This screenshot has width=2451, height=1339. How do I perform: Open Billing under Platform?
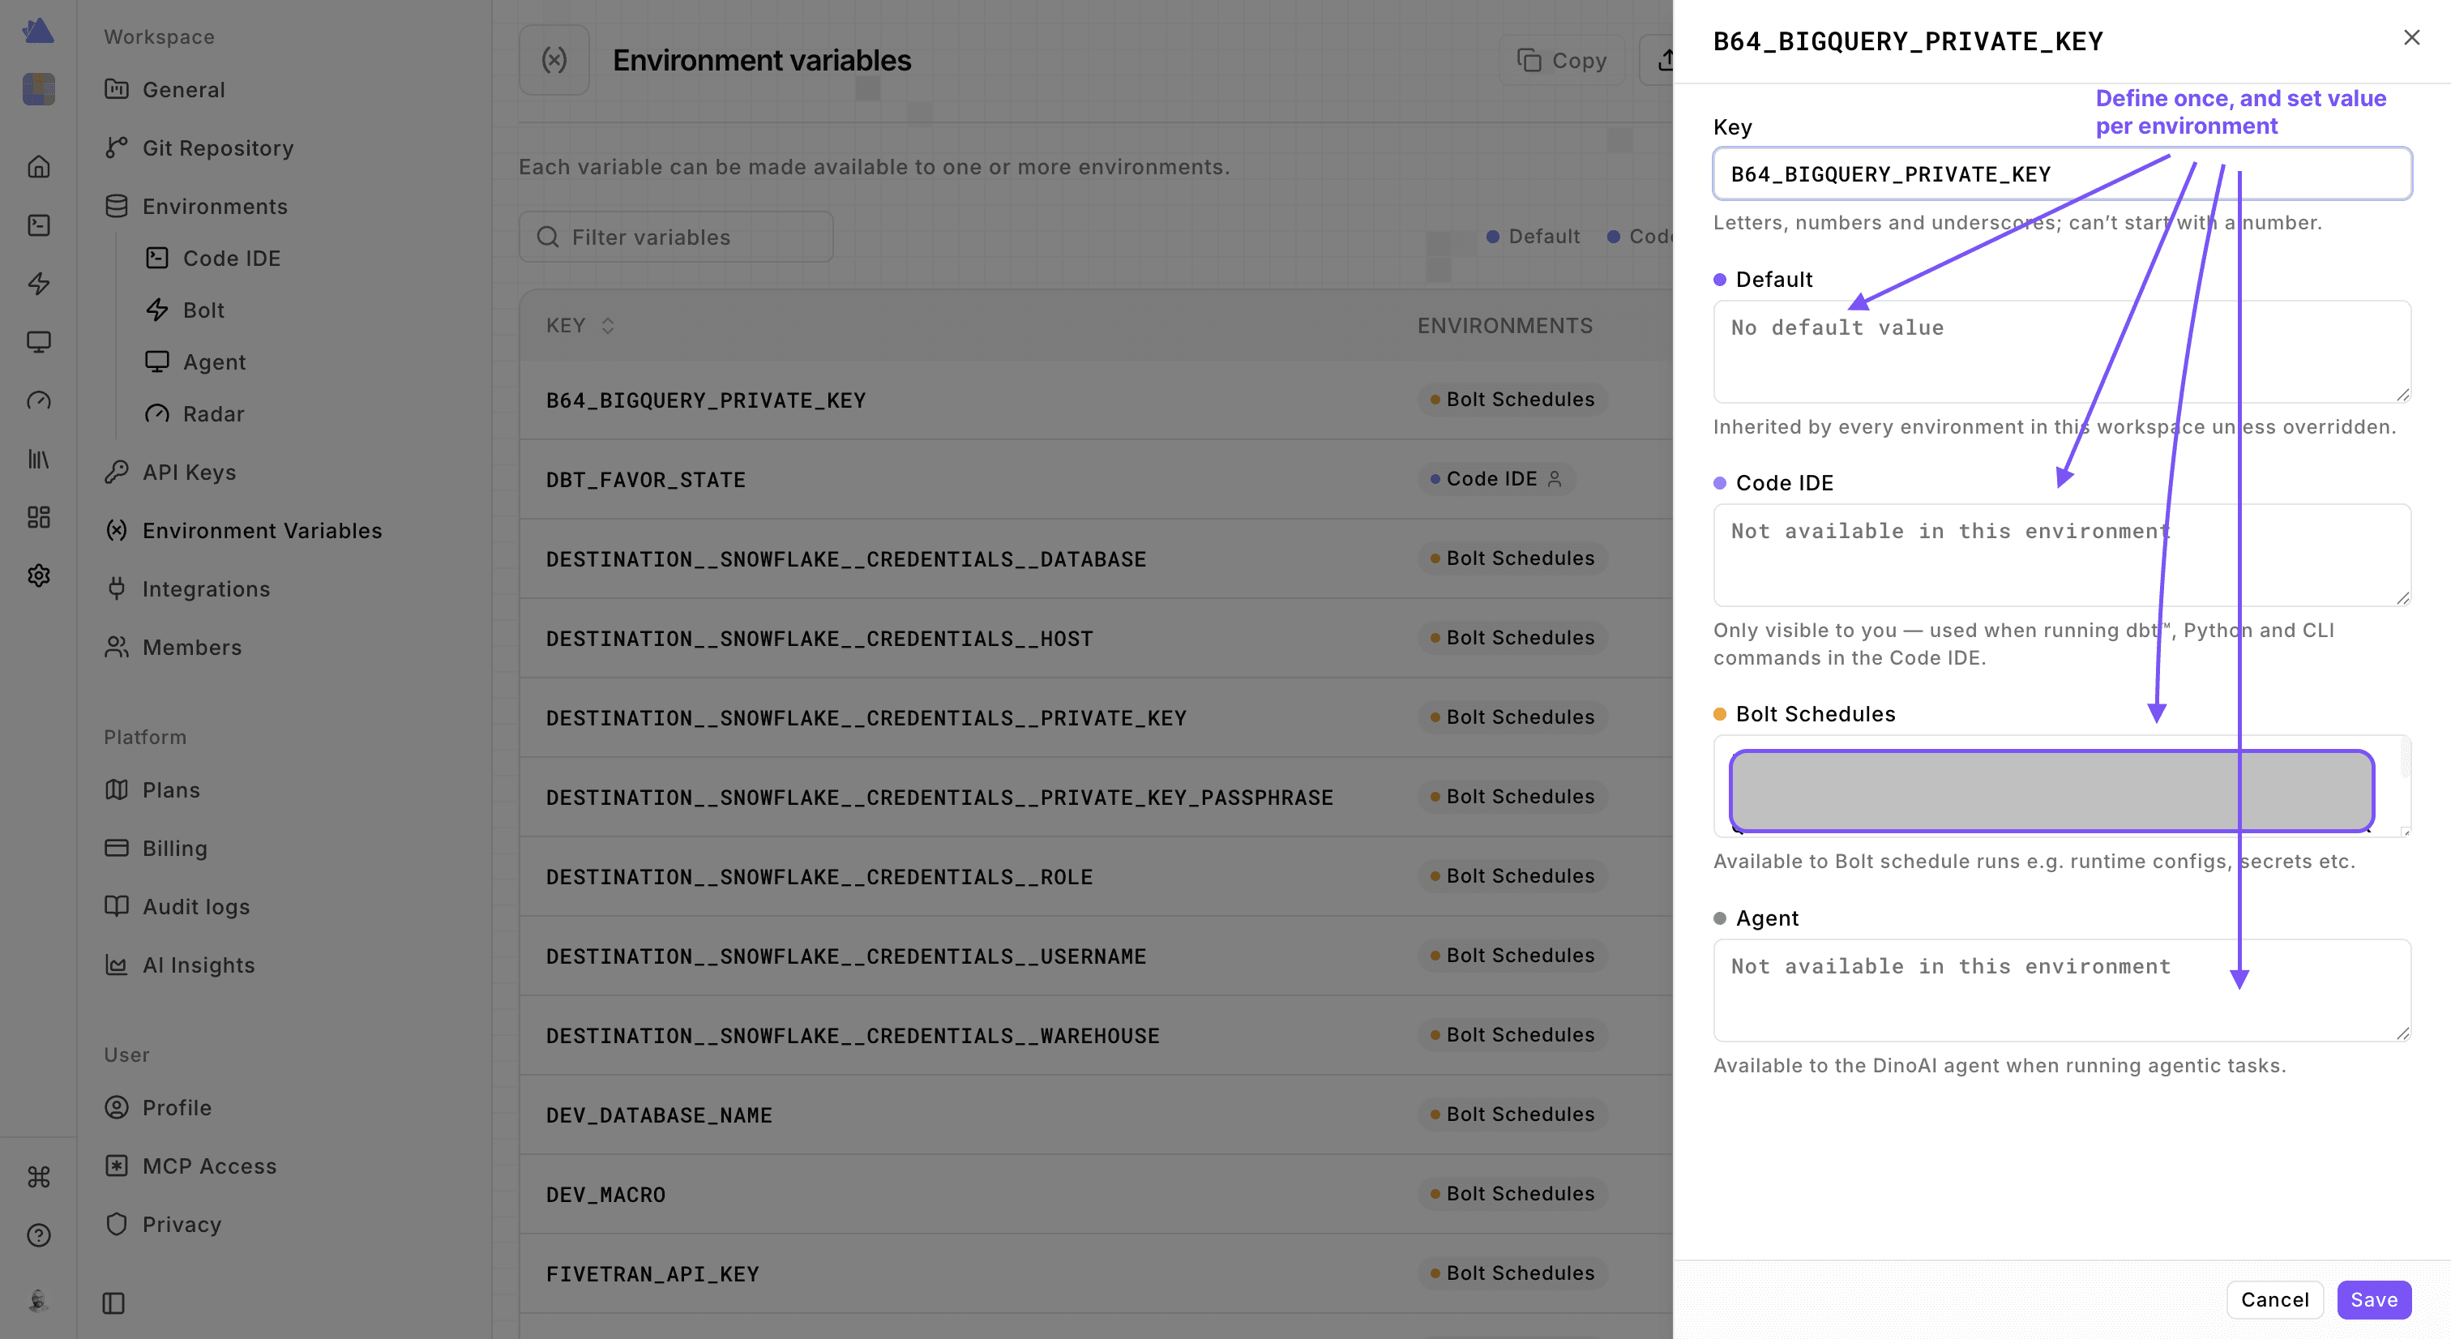[x=156, y=848]
